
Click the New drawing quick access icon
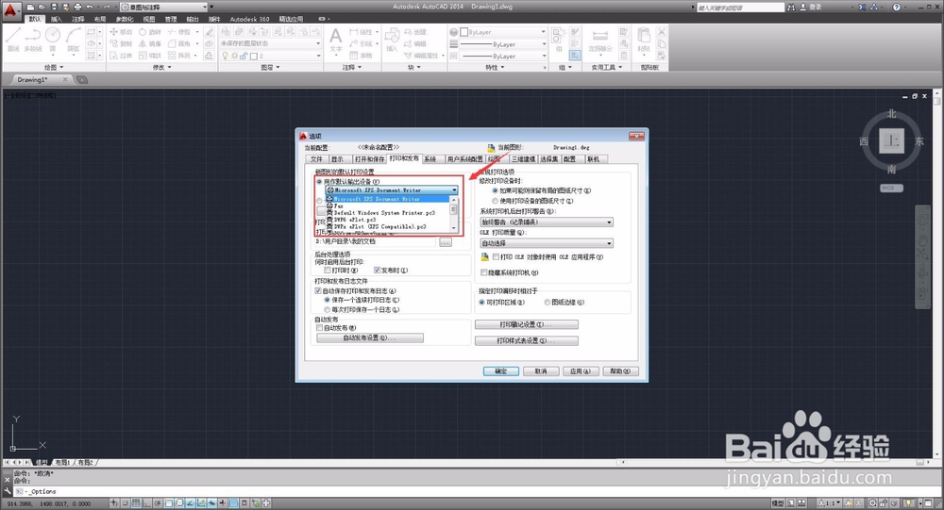31,7
